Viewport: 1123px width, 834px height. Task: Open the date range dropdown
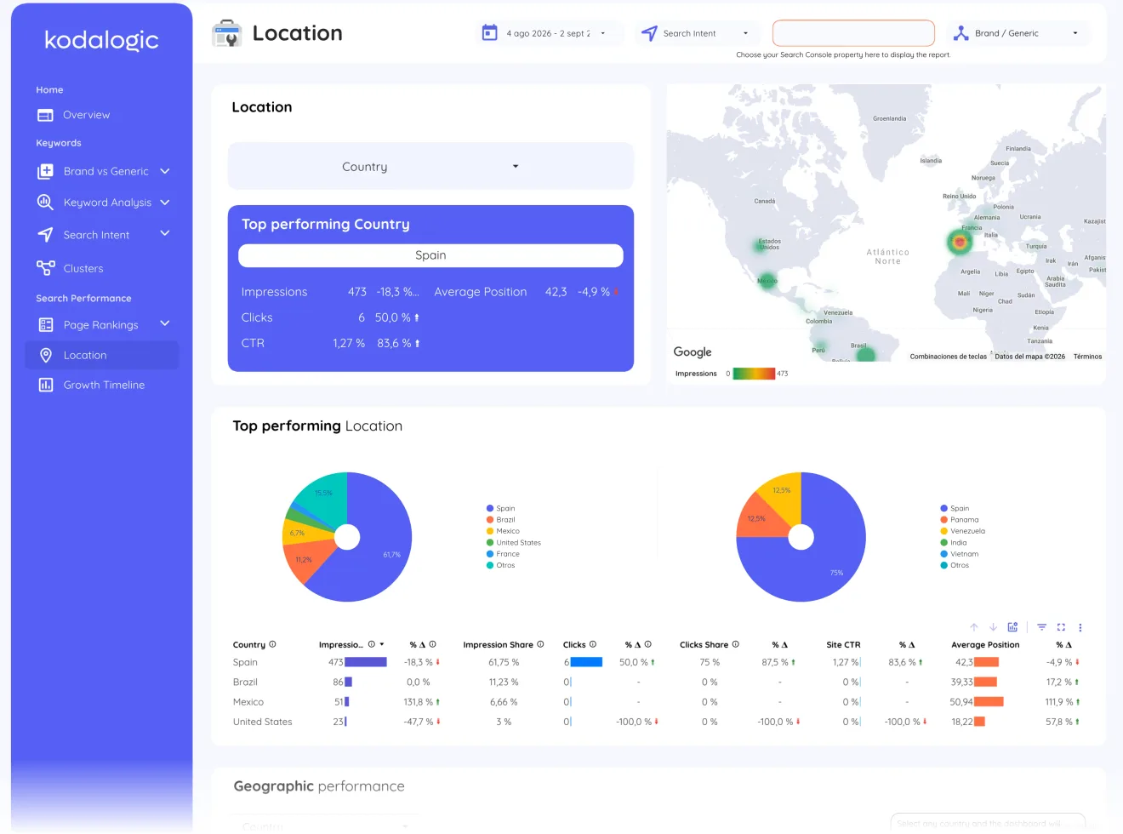click(x=549, y=33)
